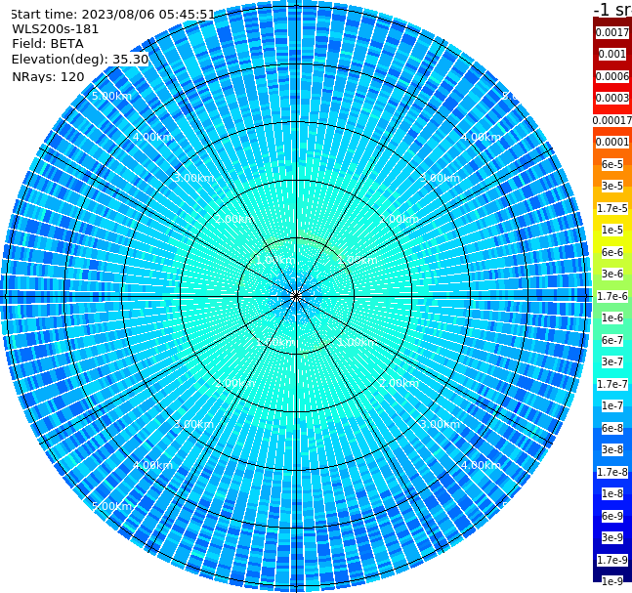Select the 1e-6 colorbar tick

(612, 318)
